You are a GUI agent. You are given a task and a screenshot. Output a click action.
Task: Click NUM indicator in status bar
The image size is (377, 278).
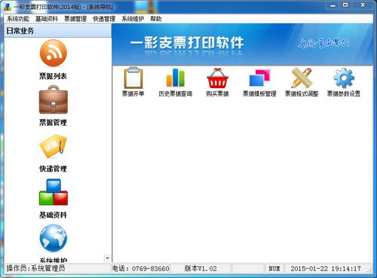coord(274,268)
